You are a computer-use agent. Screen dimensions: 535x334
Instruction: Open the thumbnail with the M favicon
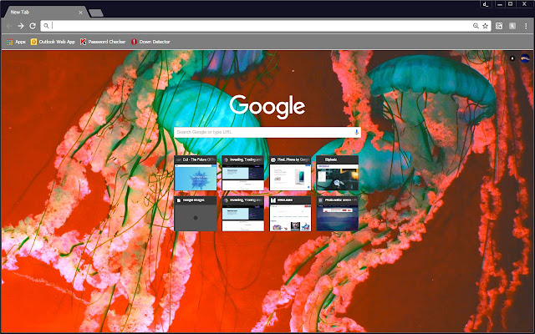pos(290,214)
